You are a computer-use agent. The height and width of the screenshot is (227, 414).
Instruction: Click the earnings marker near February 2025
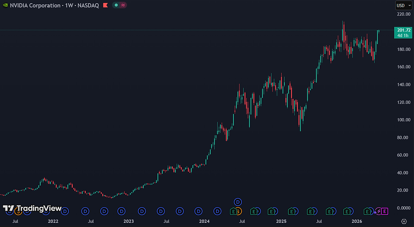tap(291, 211)
